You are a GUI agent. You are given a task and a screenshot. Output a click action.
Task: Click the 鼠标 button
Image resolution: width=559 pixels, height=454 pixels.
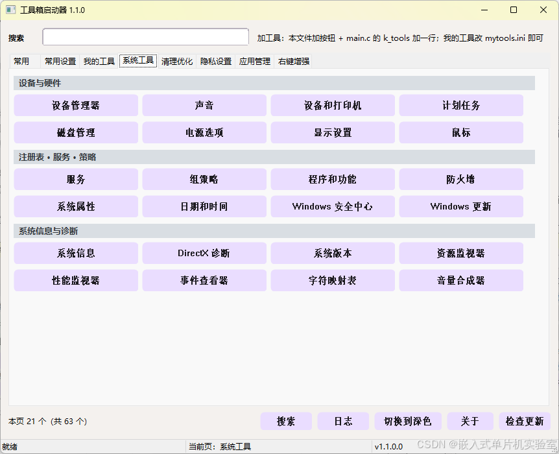[461, 132]
